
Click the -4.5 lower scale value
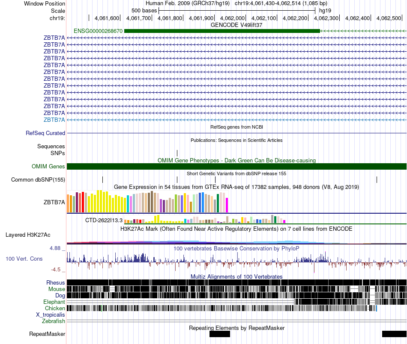56,270
